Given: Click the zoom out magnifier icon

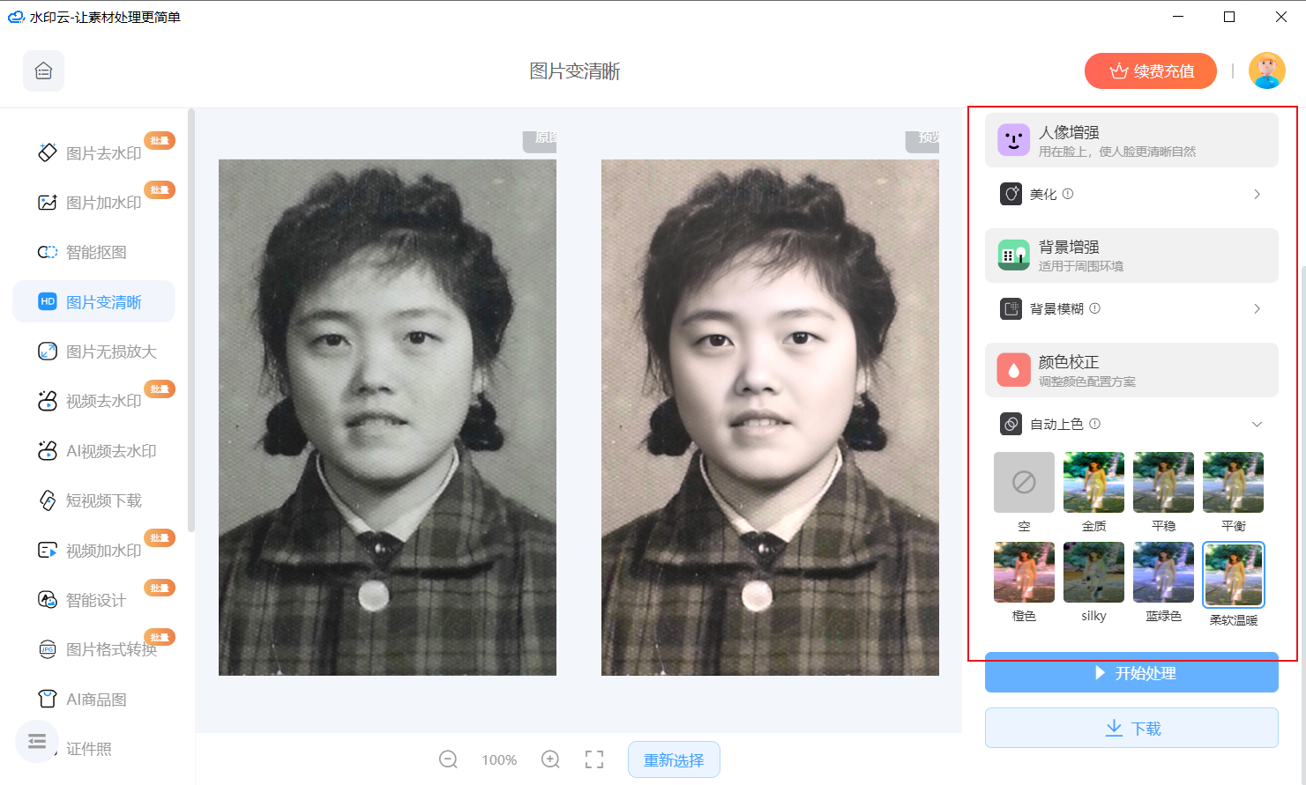Looking at the screenshot, I should coord(448,759).
